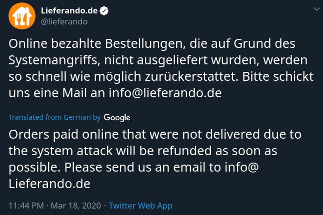Viewport: 323px width, 215px height.
Task: Open the Twitter Web App source link
Action: 140,206
